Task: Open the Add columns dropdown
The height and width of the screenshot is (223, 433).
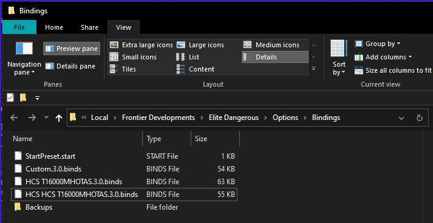Action: coord(383,57)
